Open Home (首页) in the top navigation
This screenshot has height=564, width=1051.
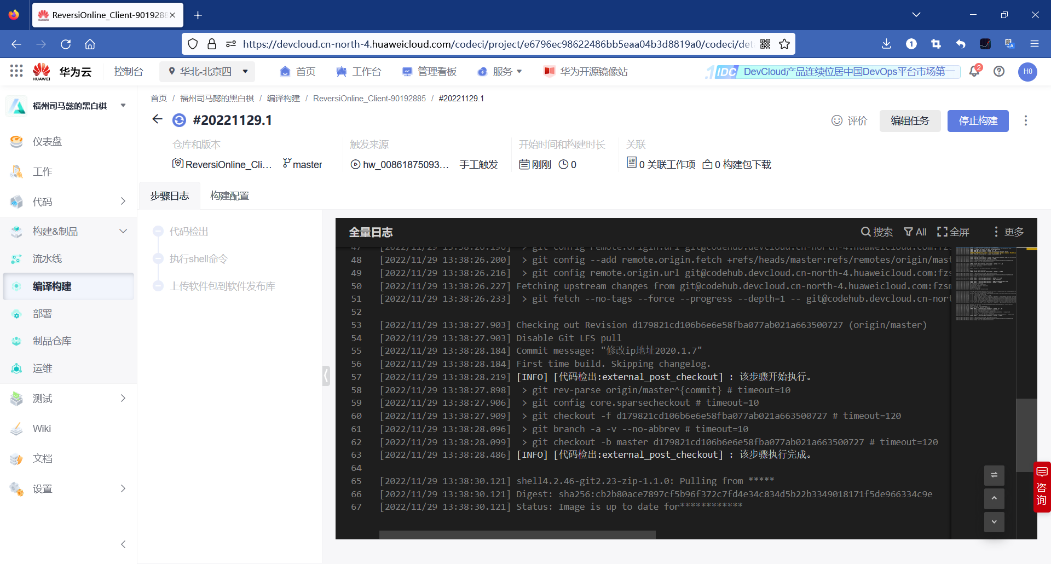pos(297,71)
